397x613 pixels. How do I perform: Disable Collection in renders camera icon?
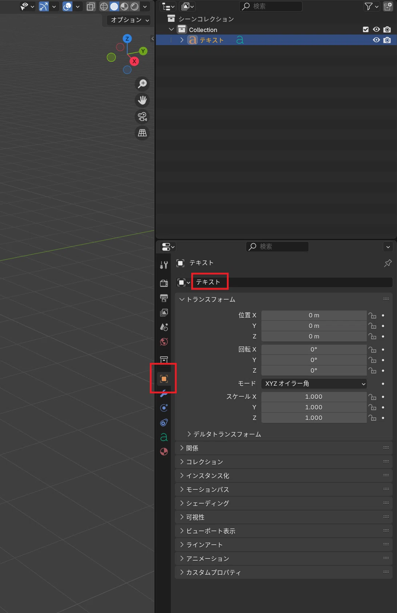tap(387, 29)
